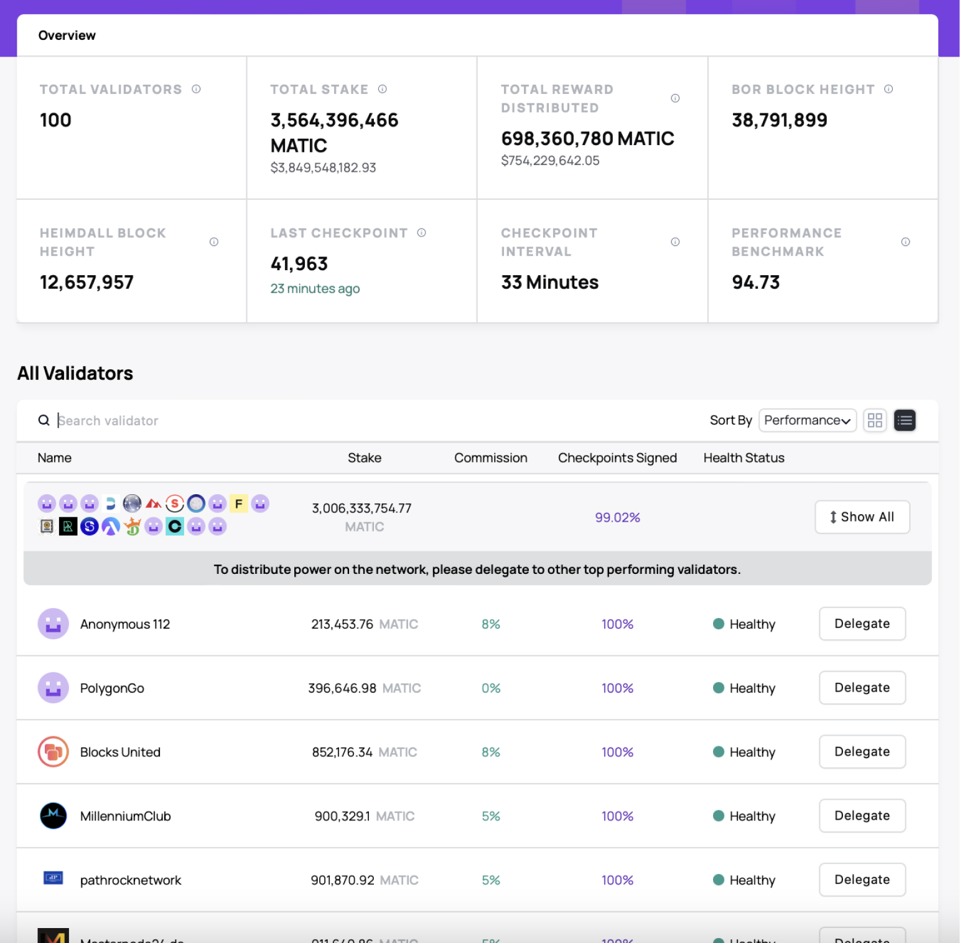Click the dropdown chevron next to Performance
960x943 pixels.
pyautogui.click(x=847, y=421)
